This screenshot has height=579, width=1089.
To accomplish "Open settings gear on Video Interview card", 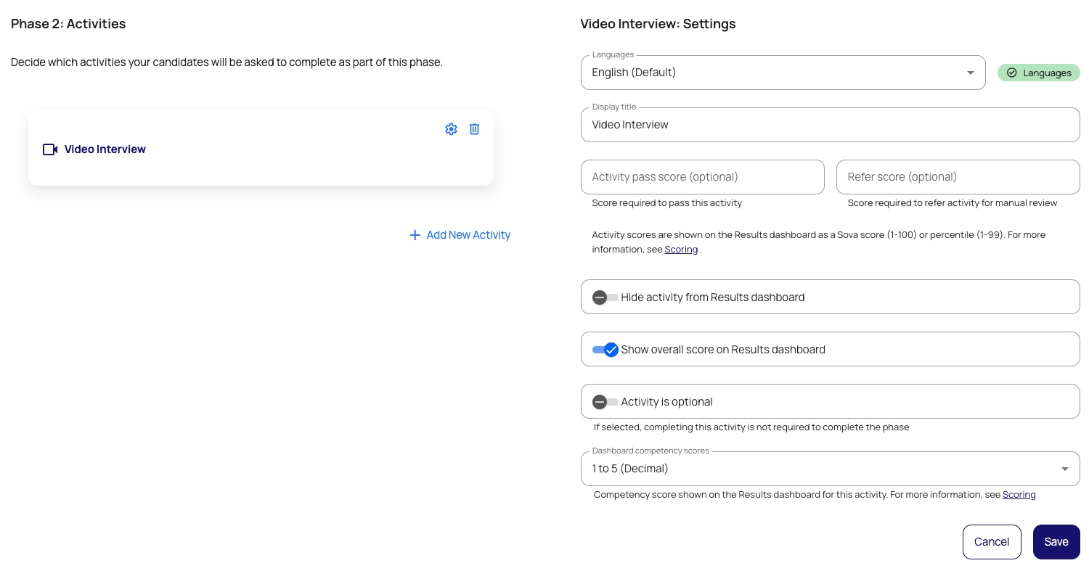I will pyautogui.click(x=451, y=129).
